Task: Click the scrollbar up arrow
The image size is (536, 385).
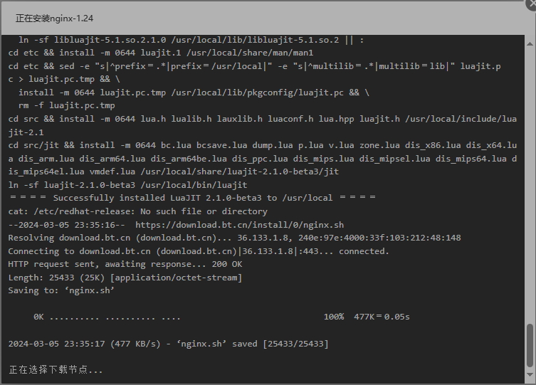Action: point(530,43)
